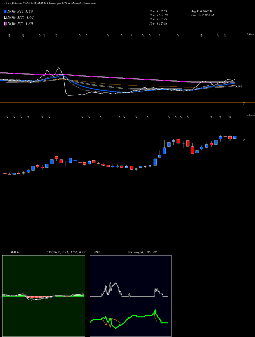
Task: Click the ADX panel title
Action: tap(97, 252)
